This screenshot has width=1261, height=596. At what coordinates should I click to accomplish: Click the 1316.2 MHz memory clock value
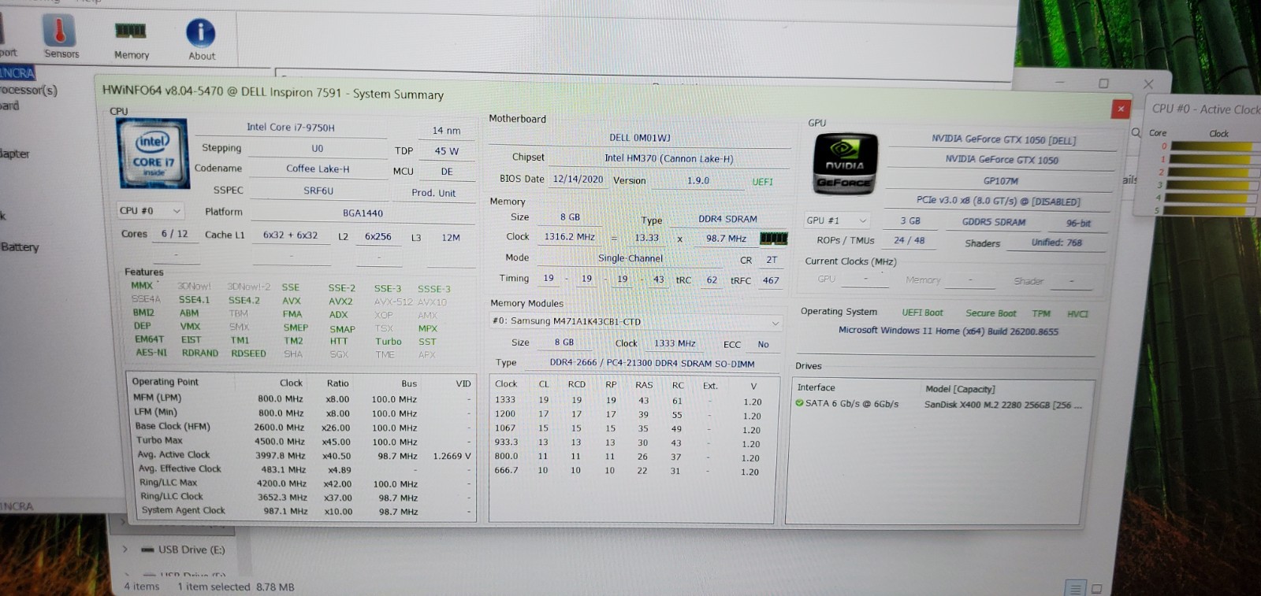569,237
